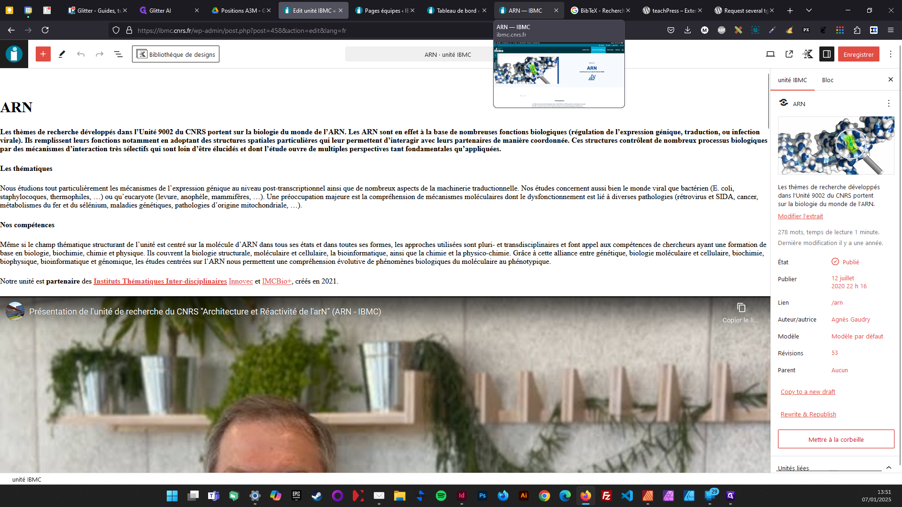Open the publish date 12 juillet 2020 selector
Viewport: 902px width, 507px height.
coord(849,282)
